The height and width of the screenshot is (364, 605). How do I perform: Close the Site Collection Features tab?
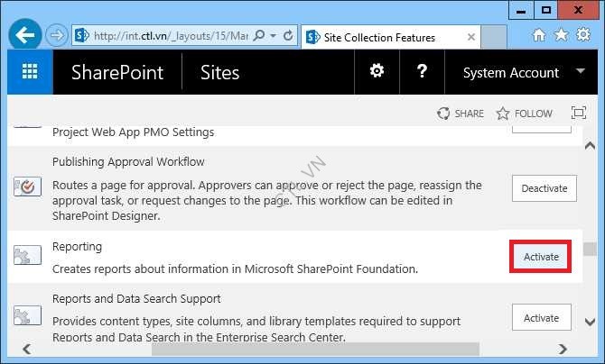pyautogui.click(x=471, y=37)
